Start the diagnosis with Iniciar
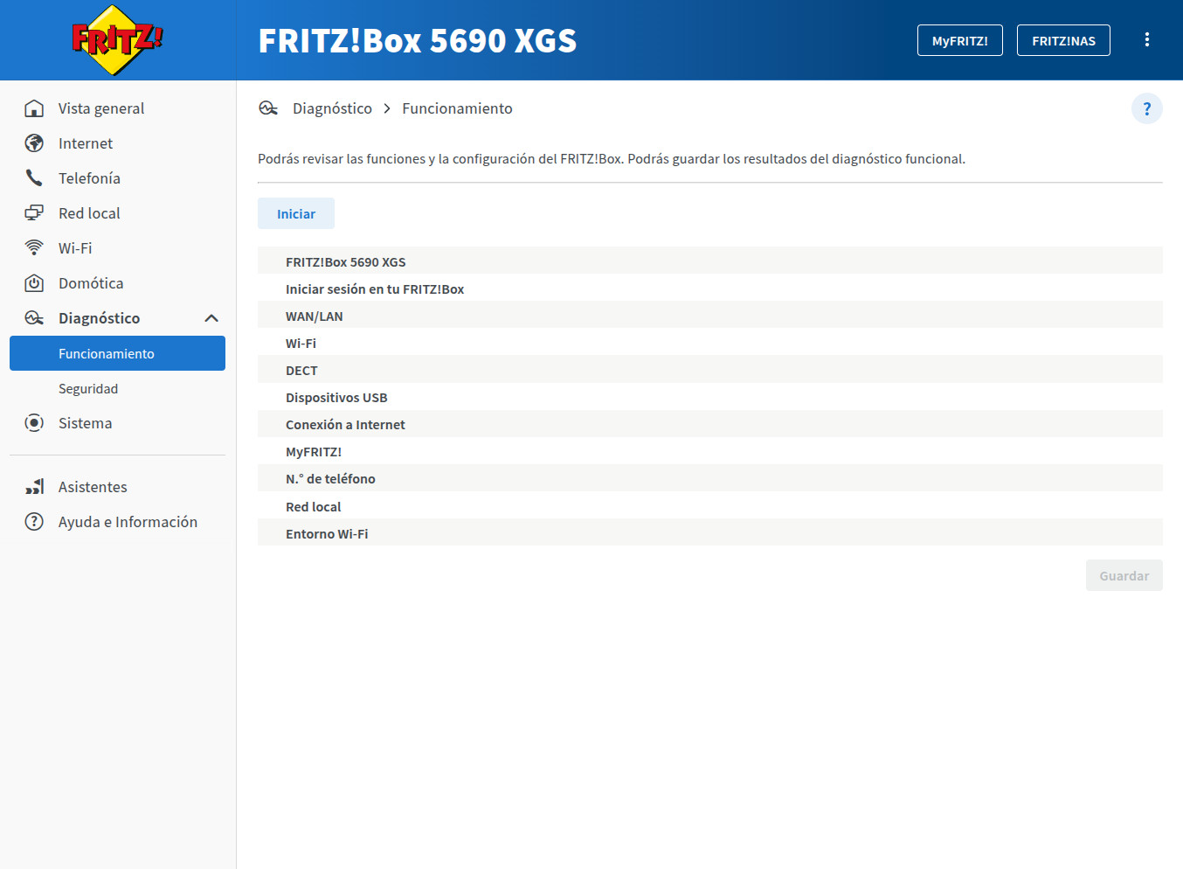 (x=296, y=213)
